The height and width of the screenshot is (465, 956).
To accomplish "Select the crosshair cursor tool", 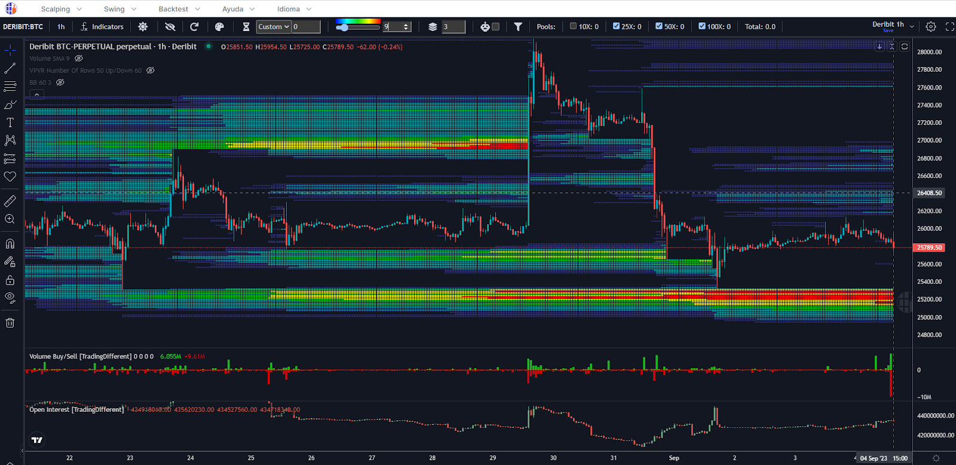I will point(10,50).
